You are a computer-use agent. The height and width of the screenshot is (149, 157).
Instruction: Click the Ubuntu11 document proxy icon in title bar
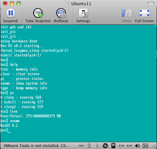coord(67,4)
